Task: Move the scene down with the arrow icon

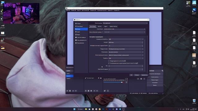Action: 76,91
